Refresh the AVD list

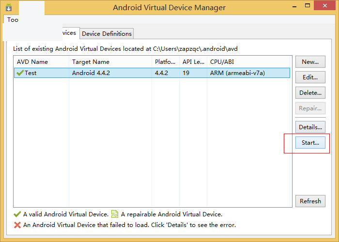coord(310,201)
